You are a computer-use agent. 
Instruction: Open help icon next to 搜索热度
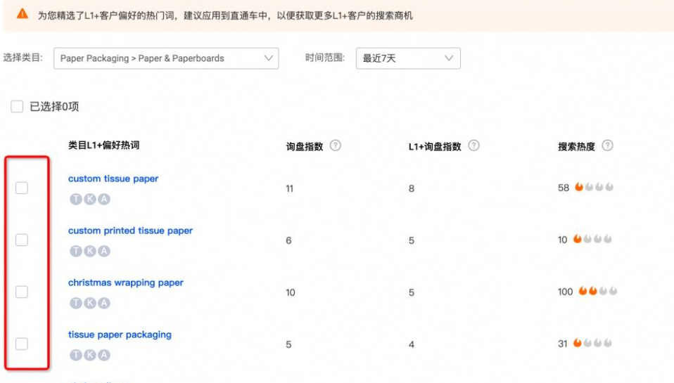tap(607, 145)
